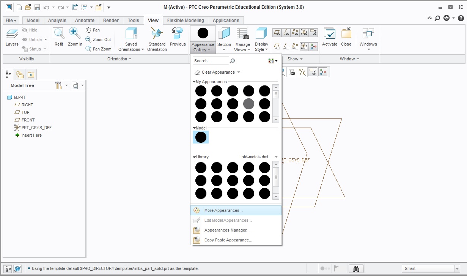This screenshot has width=467, height=276.
Task: Select Copy Paste Appearance option
Action: coord(236,240)
